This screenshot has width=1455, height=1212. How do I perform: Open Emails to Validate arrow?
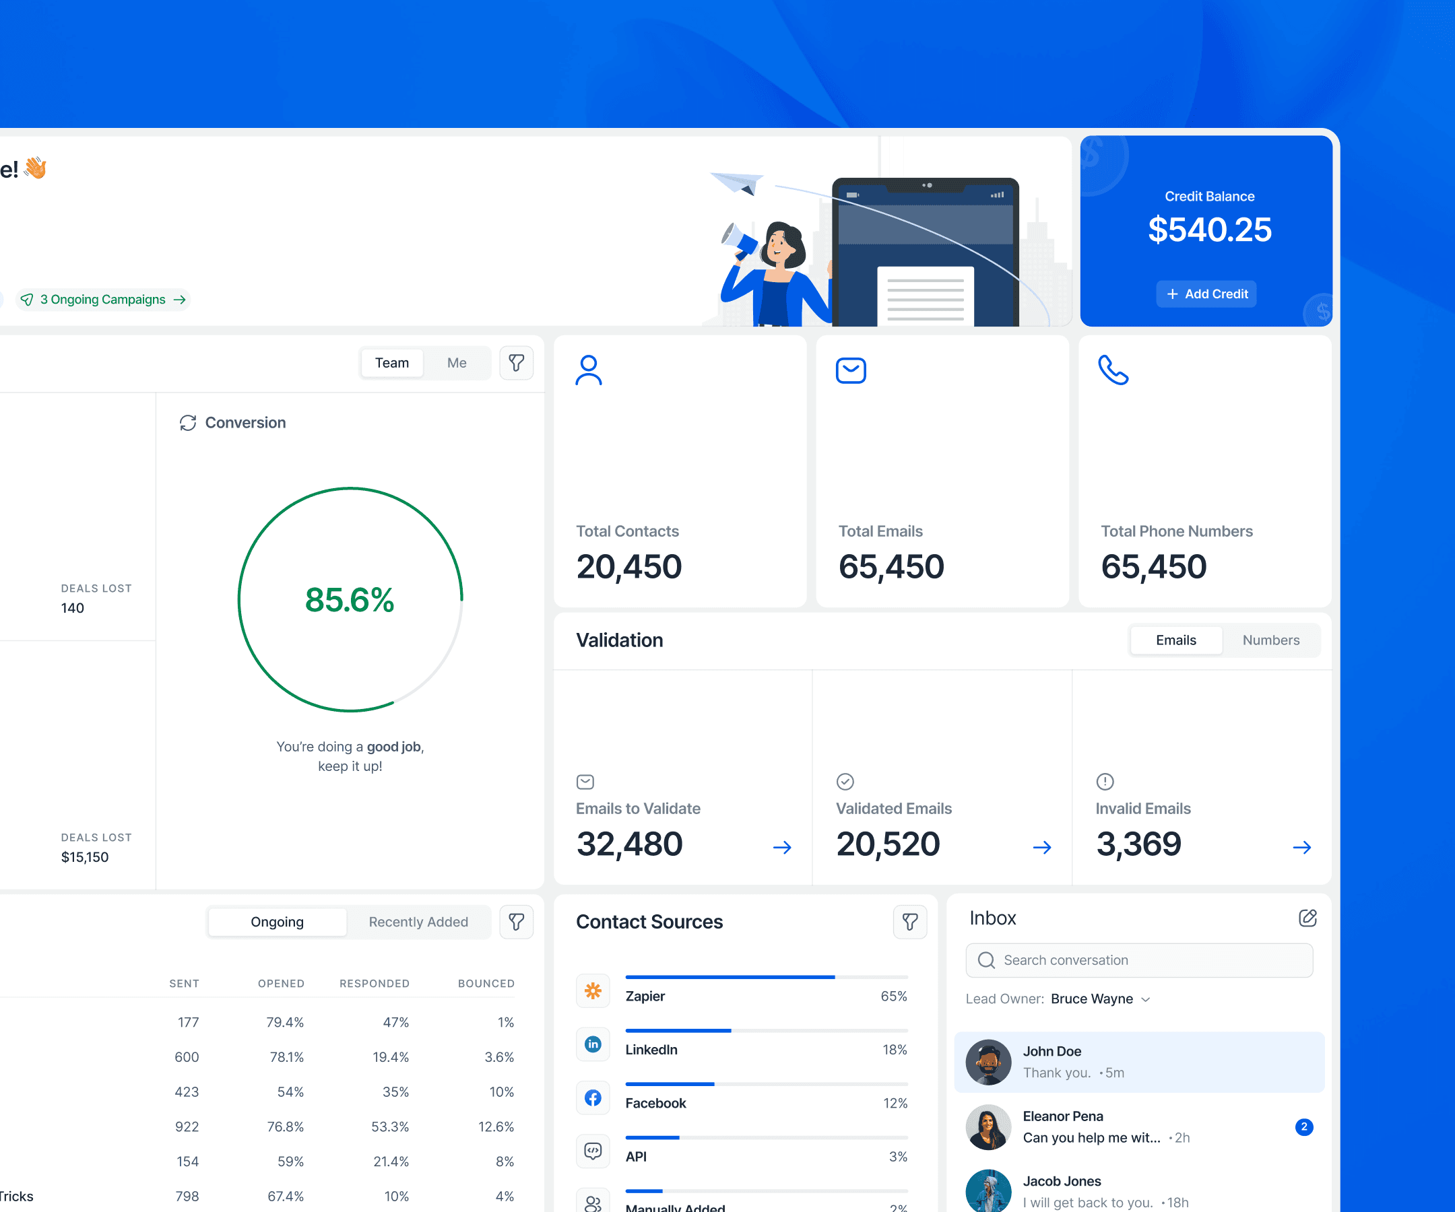coord(781,847)
